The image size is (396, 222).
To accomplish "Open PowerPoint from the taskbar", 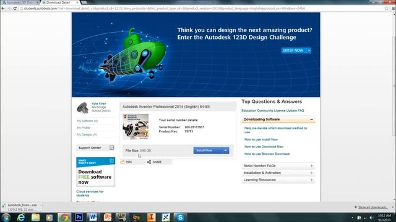I will coord(108,217).
